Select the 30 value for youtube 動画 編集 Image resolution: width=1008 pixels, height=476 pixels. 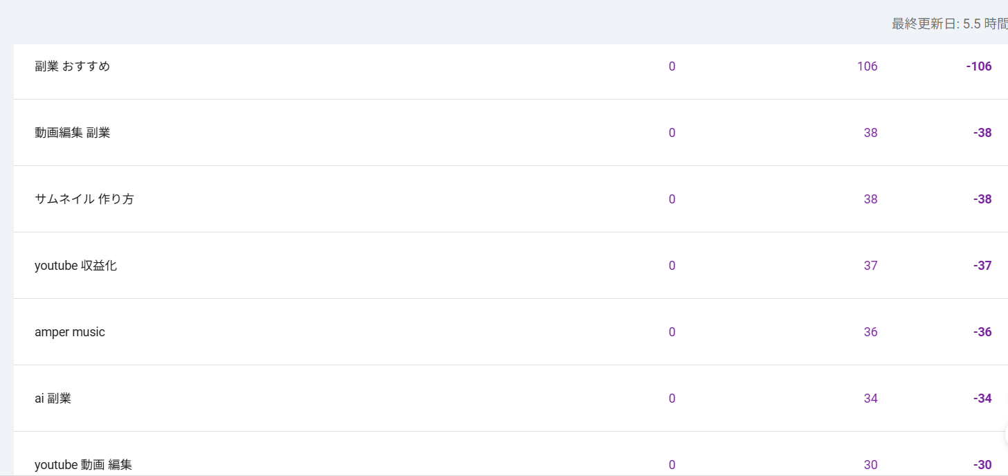tap(870, 465)
